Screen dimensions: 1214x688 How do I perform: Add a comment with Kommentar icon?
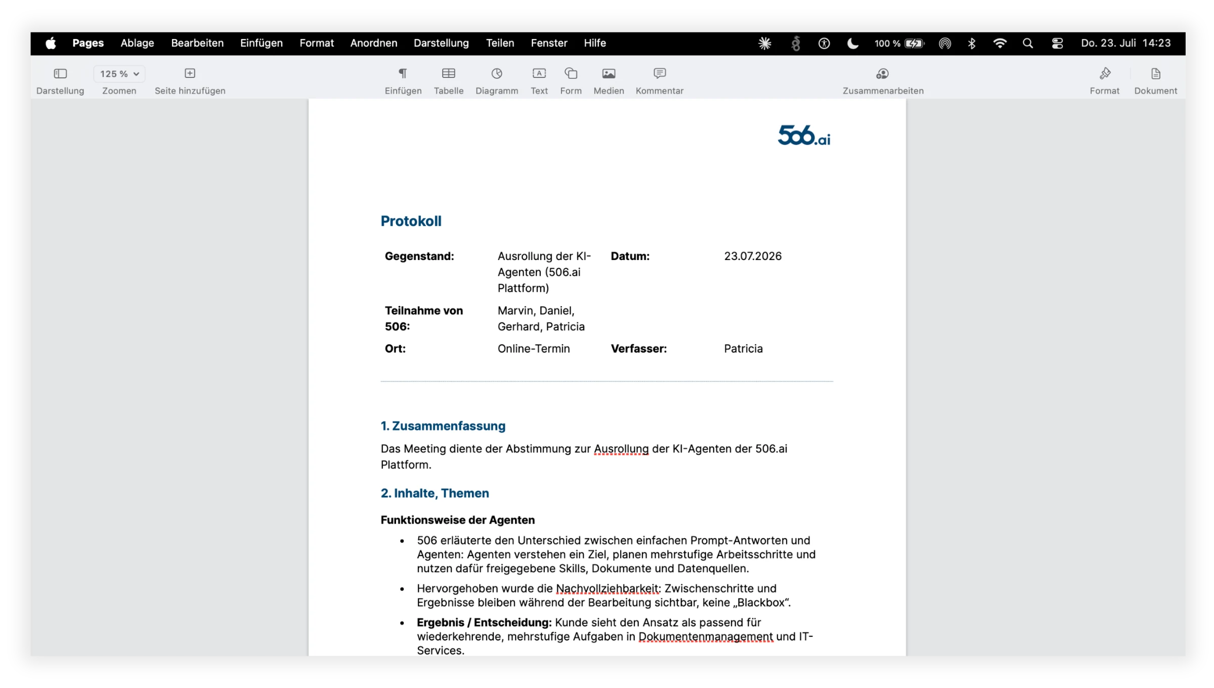point(660,74)
